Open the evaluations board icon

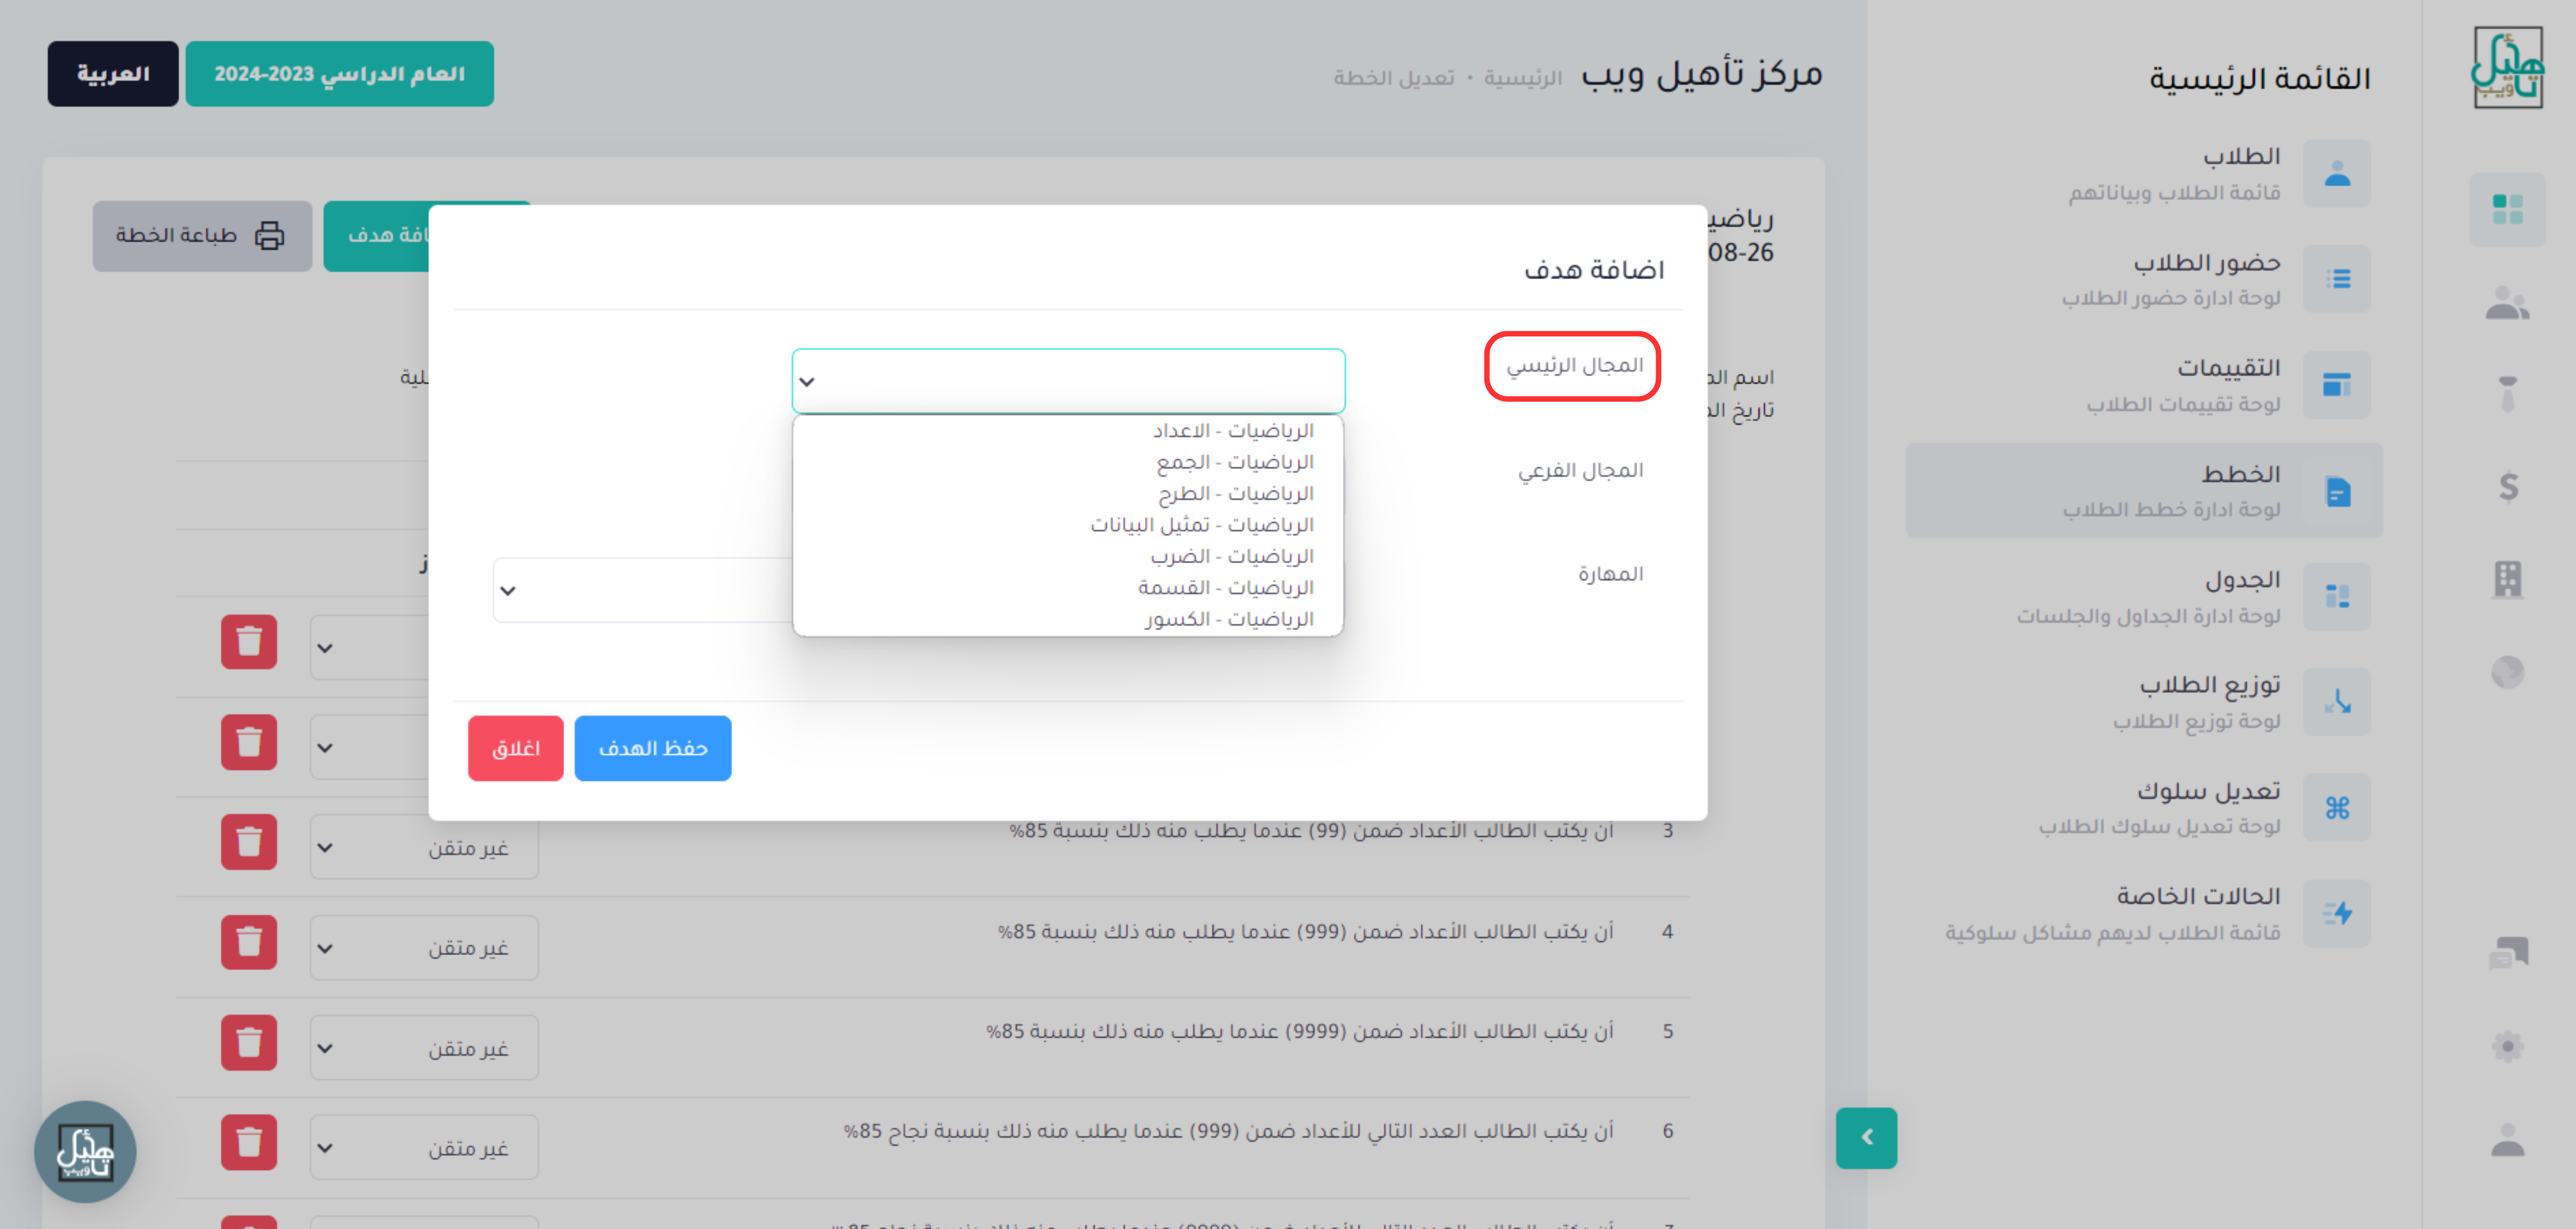coord(2337,385)
